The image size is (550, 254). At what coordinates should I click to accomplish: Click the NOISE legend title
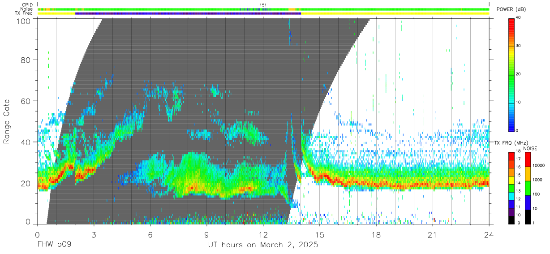pyautogui.click(x=530, y=148)
